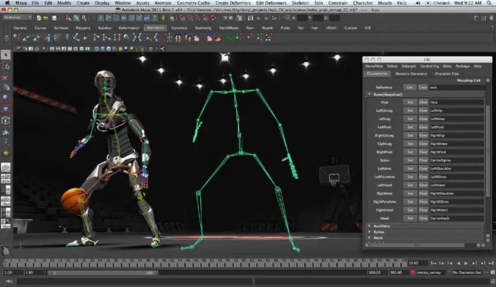Screen dimensions: 496x287
Task: Click the Play Backward button
Action: 458,263
